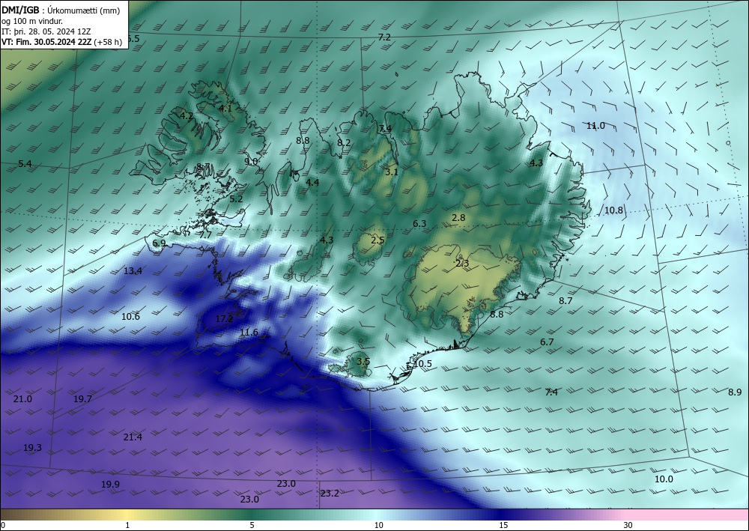Viewport: 749px width, 531px height.
Task: Select the map value 19.9
Action: coord(110,485)
